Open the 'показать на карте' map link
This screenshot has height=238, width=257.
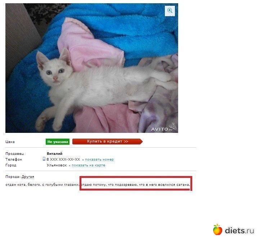(89, 165)
